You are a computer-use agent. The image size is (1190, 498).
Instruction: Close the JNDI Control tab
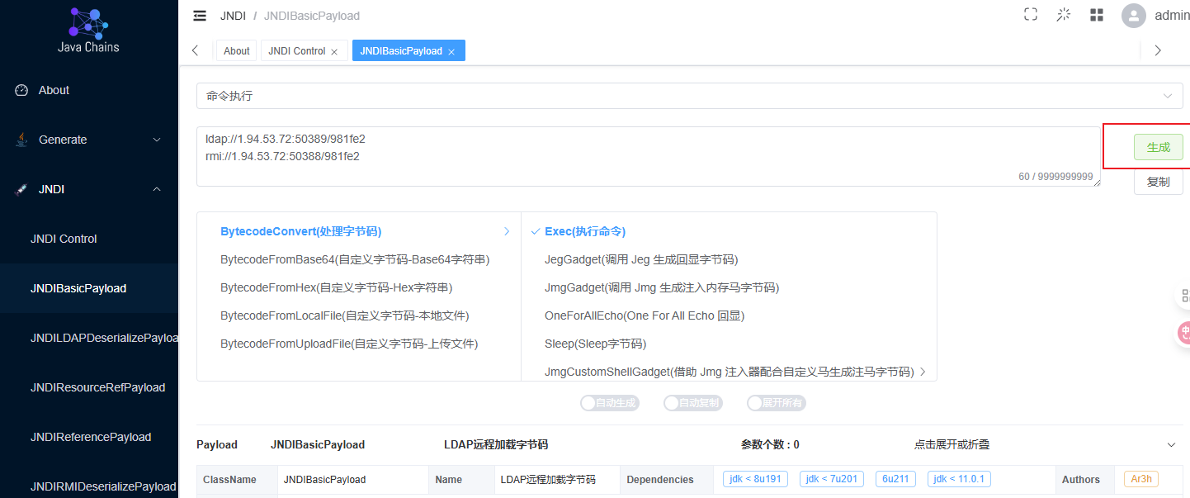pyautogui.click(x=334, y=52)
